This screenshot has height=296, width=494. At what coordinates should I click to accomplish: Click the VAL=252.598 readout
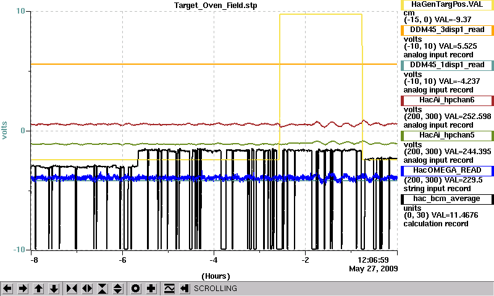[x=467, y=117]
